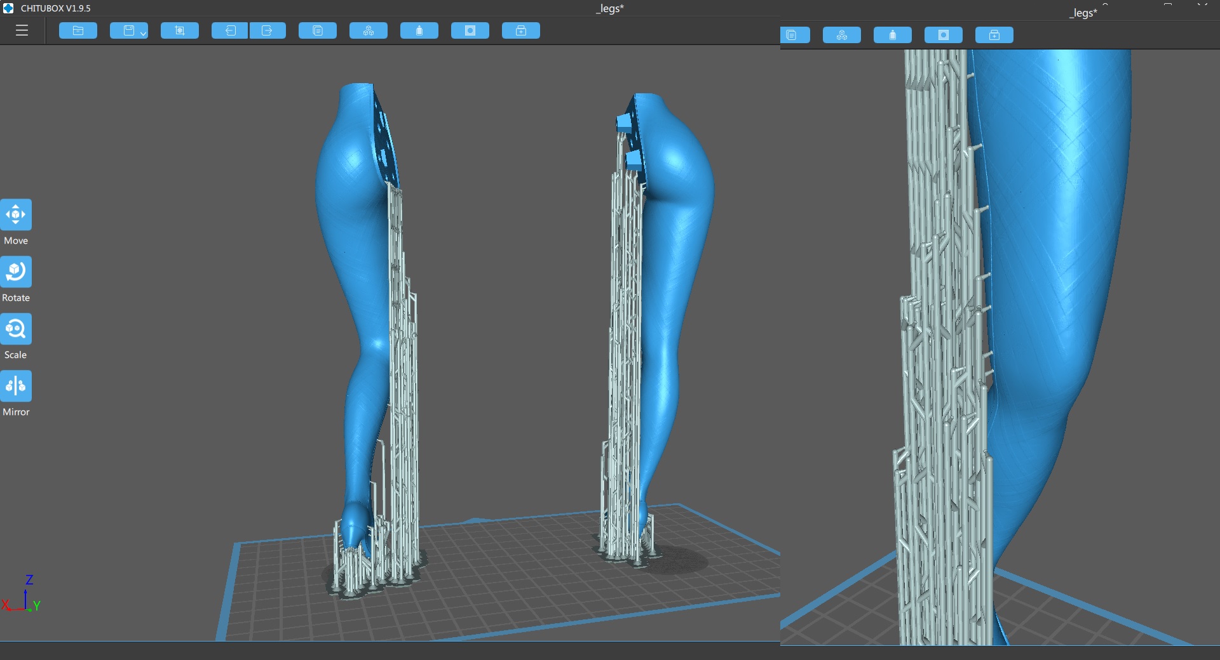Click Repair icon in right window toolbar
The height and width of the screenshot is (660, 1220).
(994, 35)
